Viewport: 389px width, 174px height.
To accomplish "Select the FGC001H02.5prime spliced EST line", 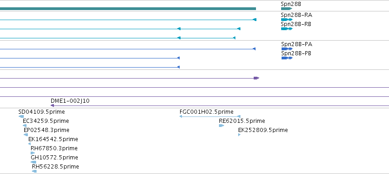I will (210, 116).
